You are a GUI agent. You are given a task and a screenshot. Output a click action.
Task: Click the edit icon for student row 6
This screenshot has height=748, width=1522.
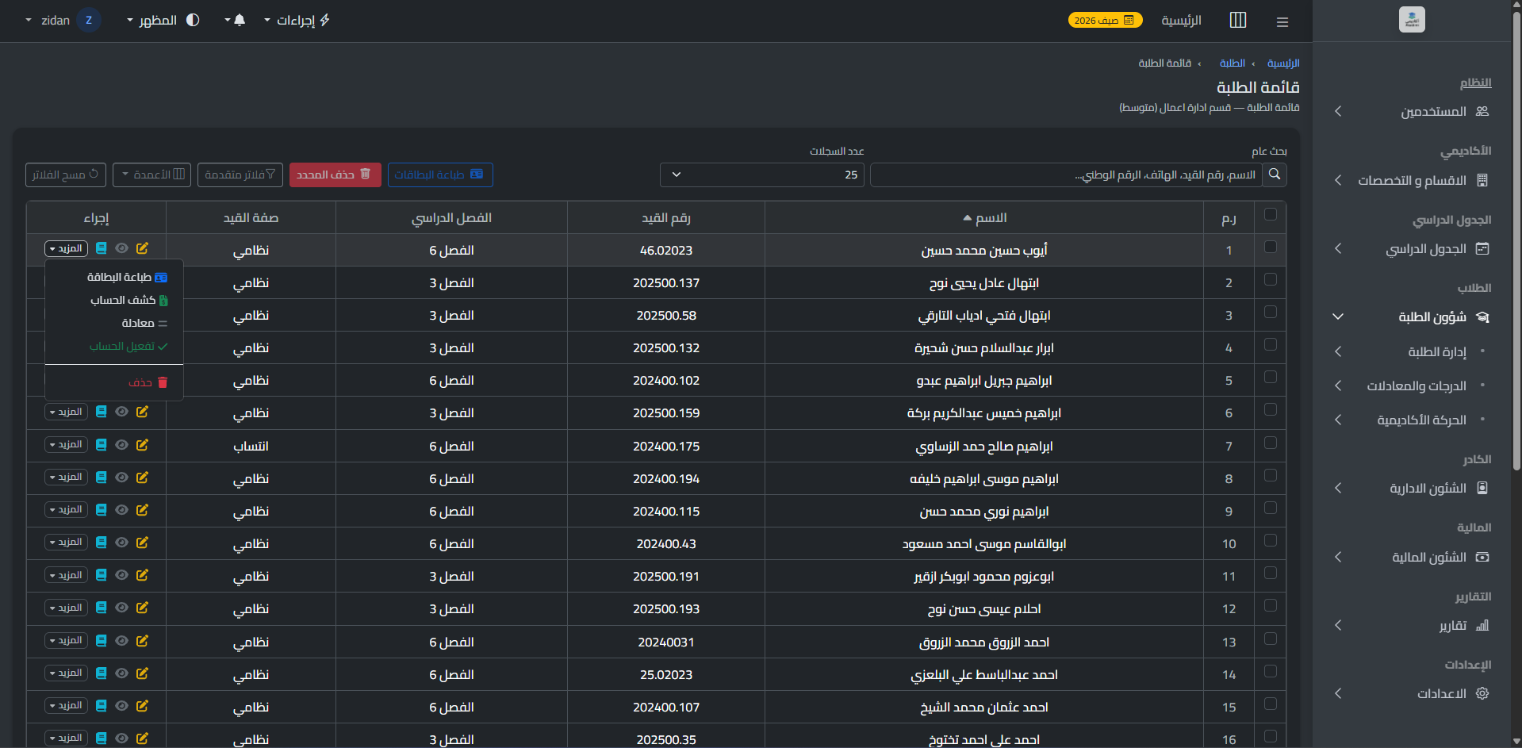click(x=142, y=412)
